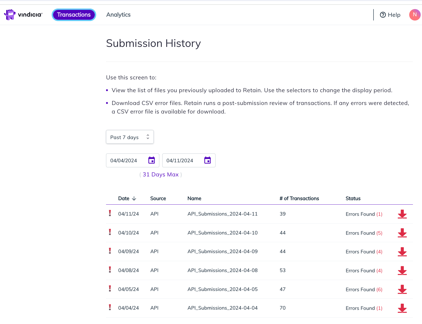Screen dimensions: 422x324
Task: Click transaction count 47
Action: [x=283, y=289]
